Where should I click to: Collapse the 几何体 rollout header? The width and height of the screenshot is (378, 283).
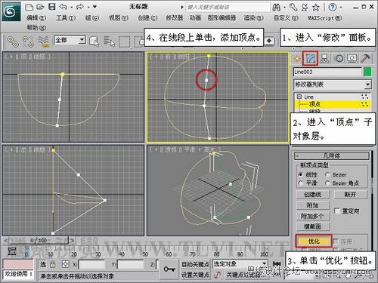[331, 155]
